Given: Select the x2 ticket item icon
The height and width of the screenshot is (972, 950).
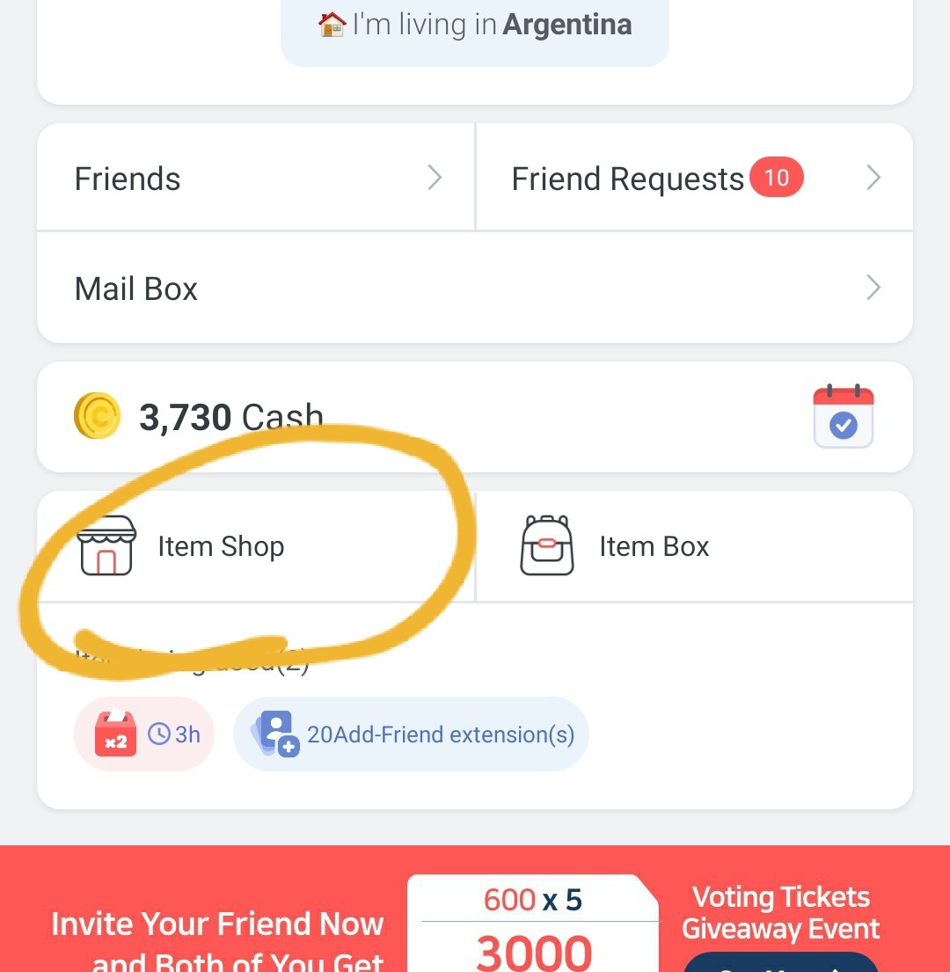Looking at the screenshot, I should pyautogui.click(x=115, y=734).
